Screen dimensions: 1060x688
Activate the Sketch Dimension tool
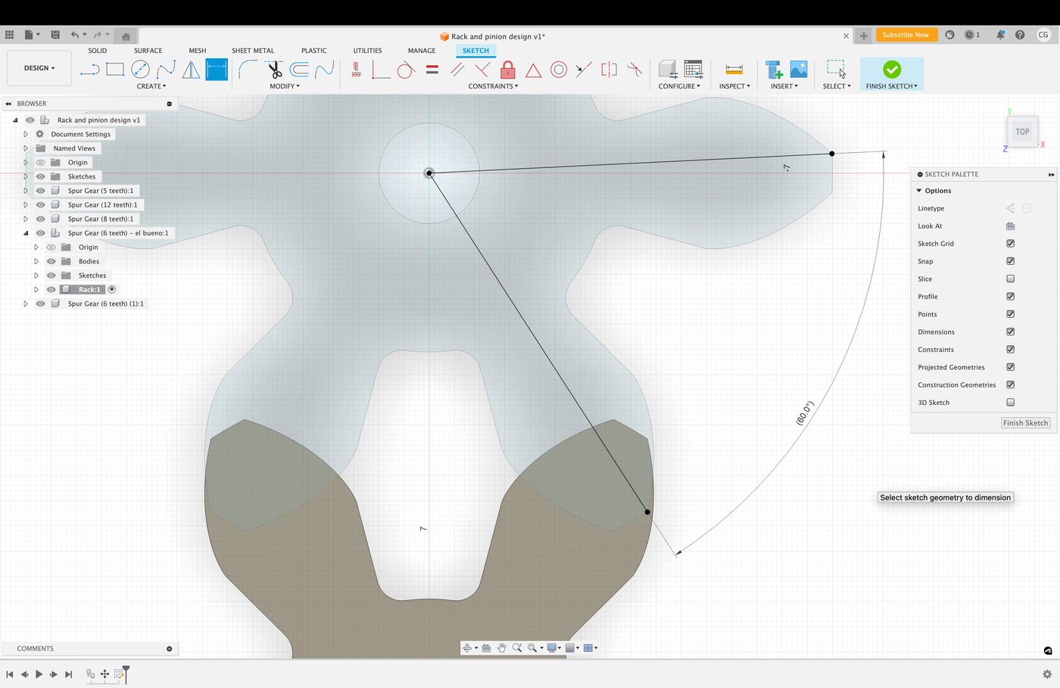pyautogui.click(x=217, y=70)
